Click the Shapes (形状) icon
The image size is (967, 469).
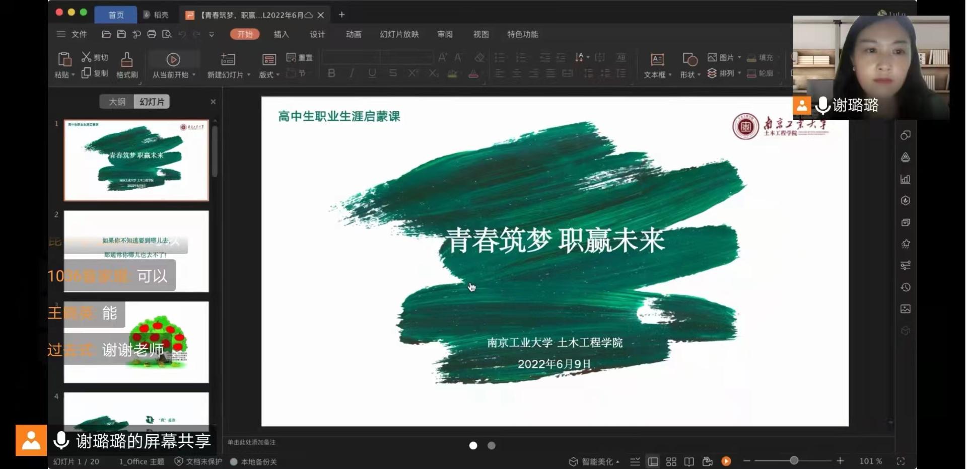click(x=689, y=60)
